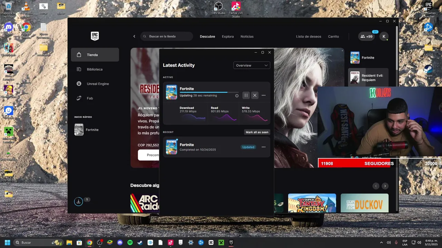
Task: Switch to the Noticias tab
Action: [247, 37]
